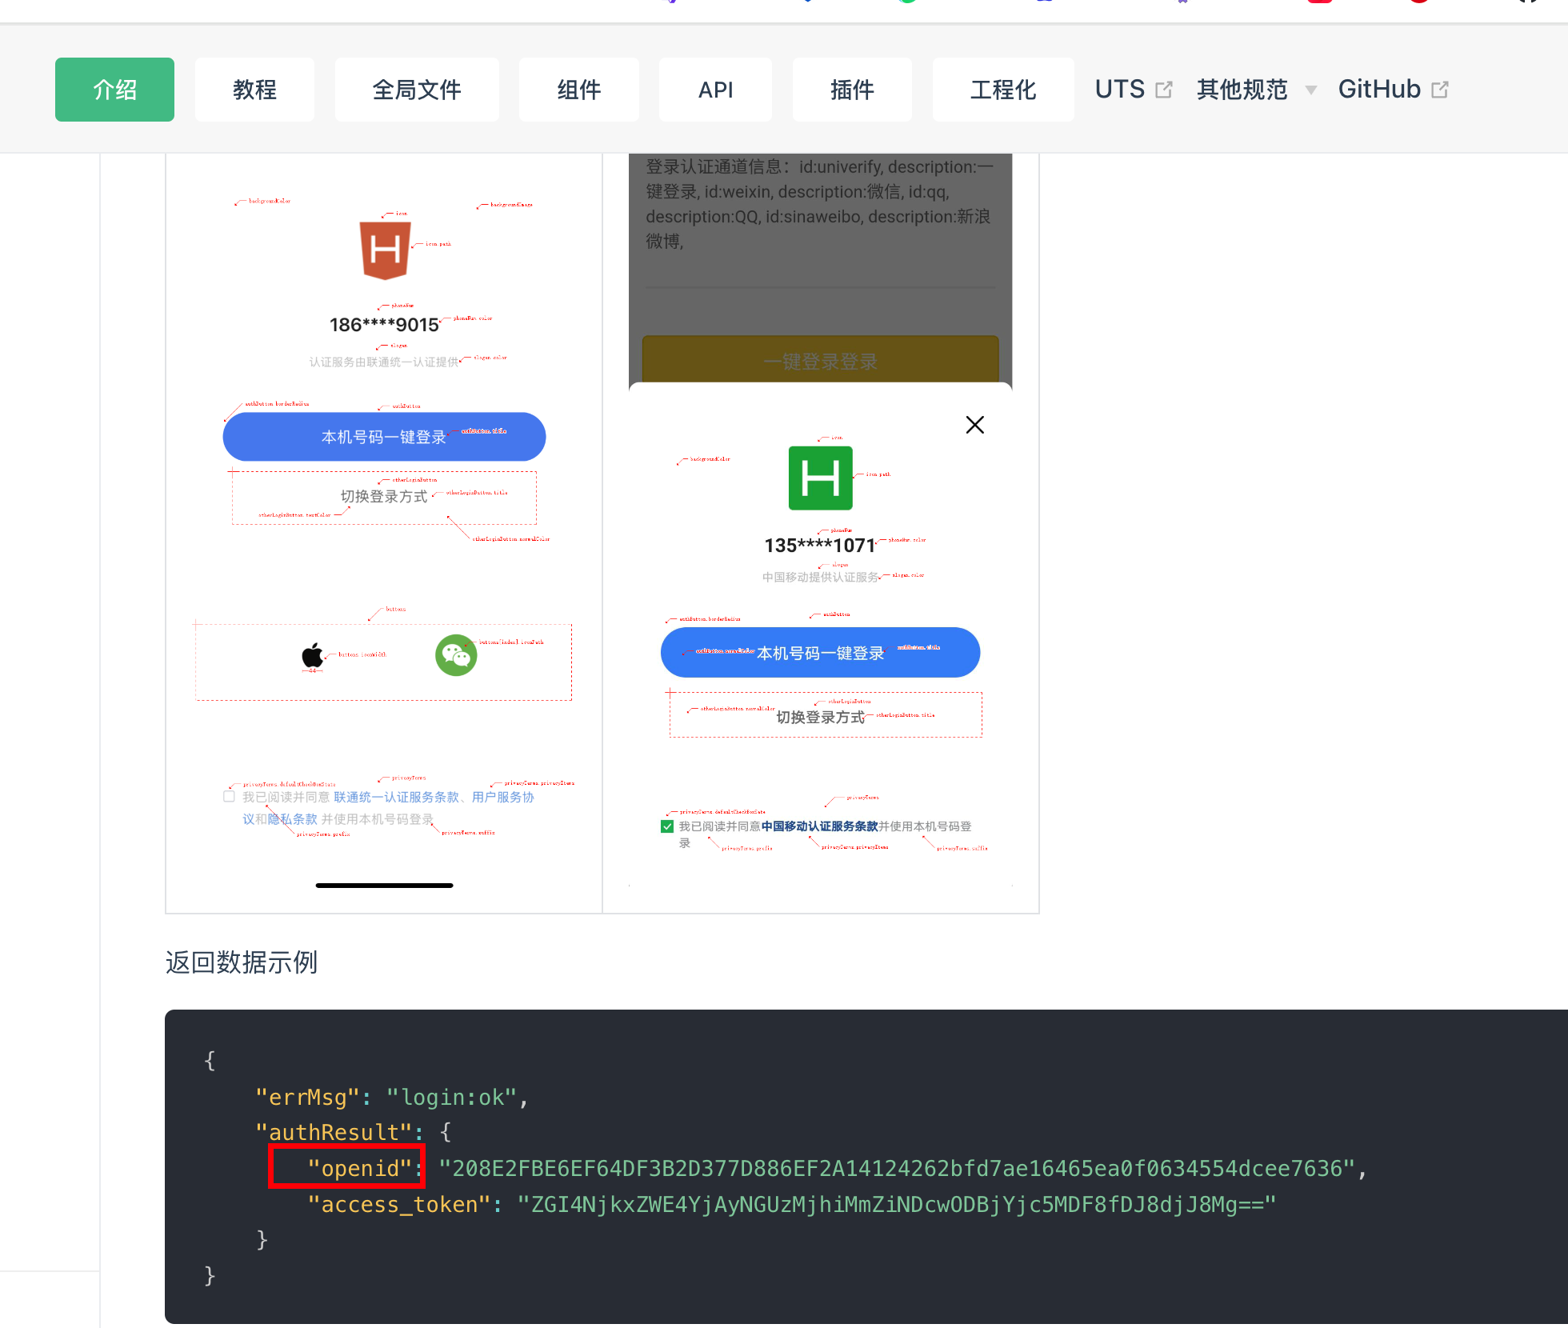Click the "errMsg" key in code
1568x1328 pixels.
tap(307, 1097)
